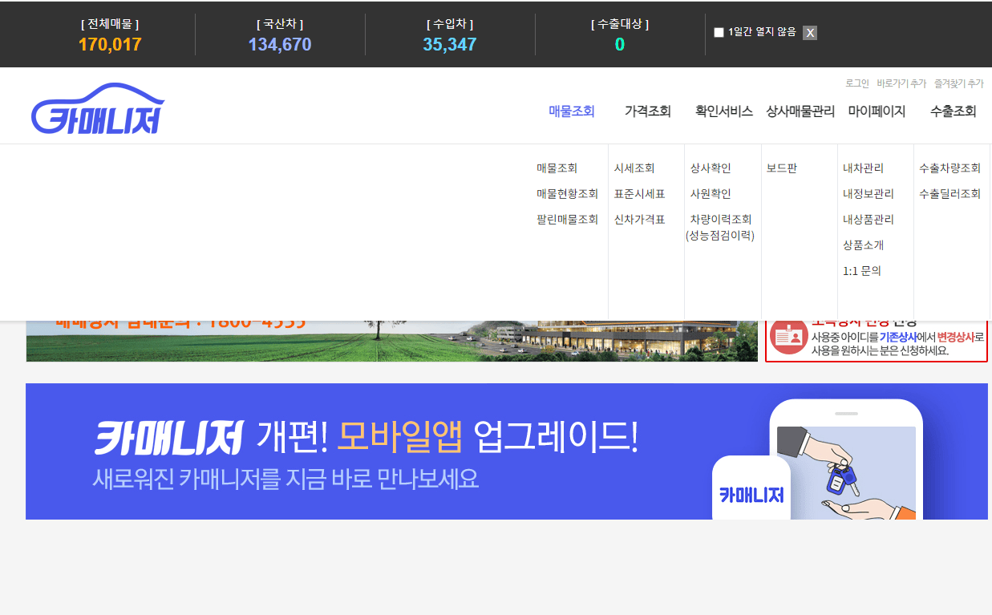This screenshot has width=992, height=615.
Task: Open the 매물조회 menu
Action: click(570, 111)
